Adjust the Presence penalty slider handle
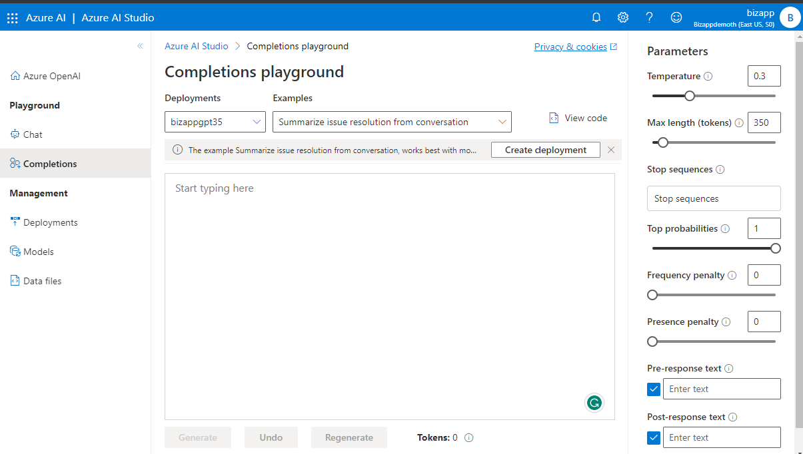The height and width of the screenshot is (454, 803). (x=652, y=341)
